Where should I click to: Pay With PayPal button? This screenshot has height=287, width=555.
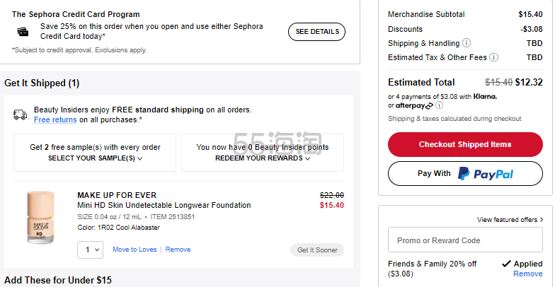tap(465, 173)
